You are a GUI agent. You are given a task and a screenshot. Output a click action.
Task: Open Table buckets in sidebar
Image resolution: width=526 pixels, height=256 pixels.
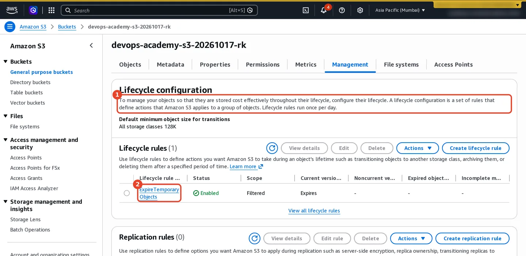point(26,93)
